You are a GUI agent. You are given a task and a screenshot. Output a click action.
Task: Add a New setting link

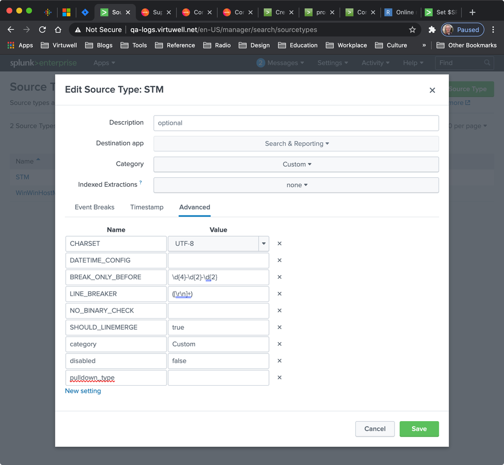coord(83,391)
